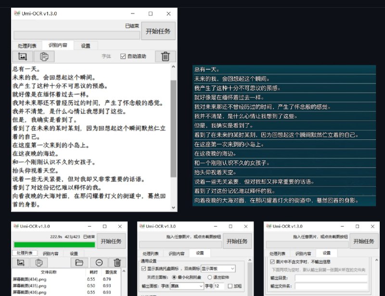
Task: Open the folder icon in the processing list window
Action: [x=79, y=262]
